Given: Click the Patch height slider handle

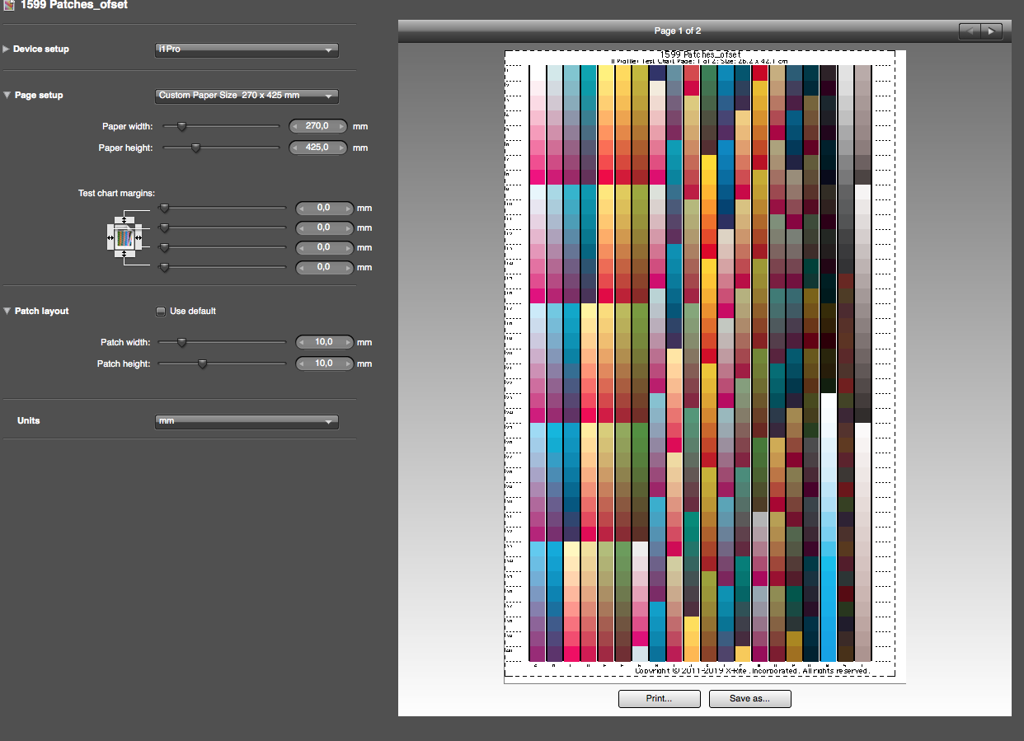Looking at the screenshot, I should pyautogui.click(x=202, y=363).
